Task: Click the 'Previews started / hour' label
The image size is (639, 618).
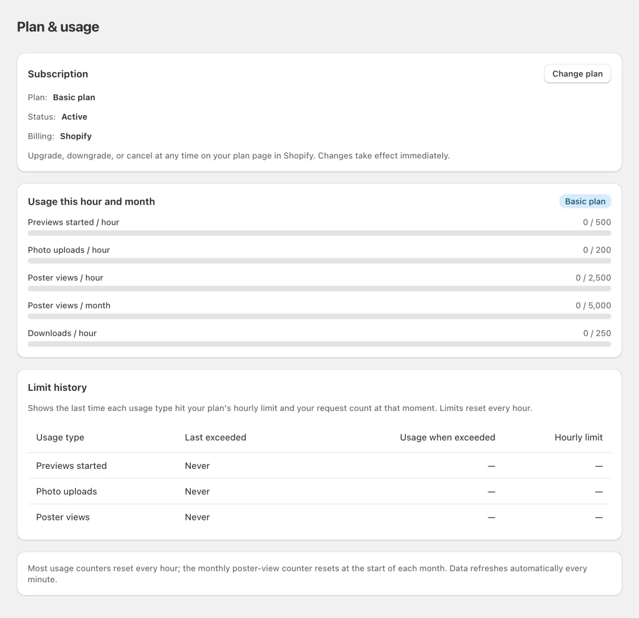Action: point(73,222)
